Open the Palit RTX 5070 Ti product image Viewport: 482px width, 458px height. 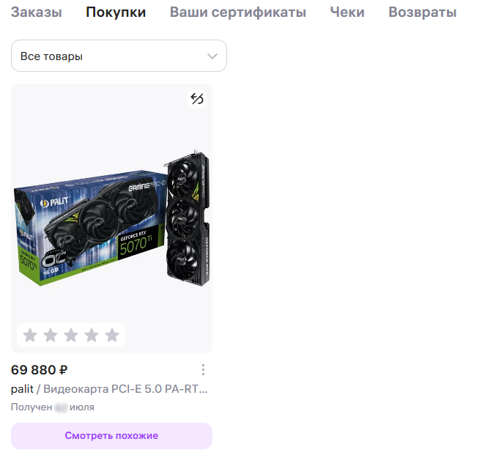(x=111, y=218)
